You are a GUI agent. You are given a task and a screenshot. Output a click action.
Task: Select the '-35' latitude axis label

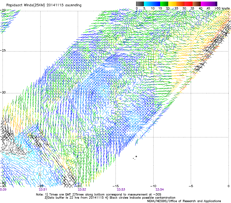pyautogui.click(x=3, y=136)
